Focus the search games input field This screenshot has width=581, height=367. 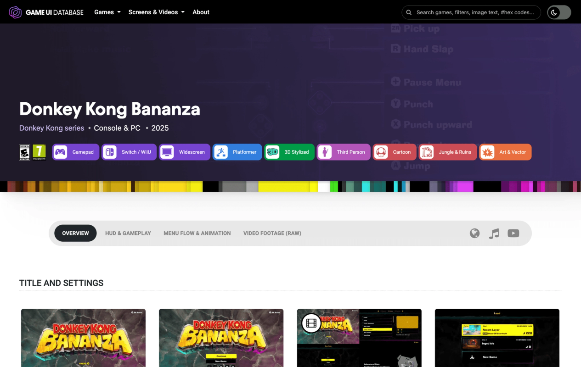[x=471, y=12]
